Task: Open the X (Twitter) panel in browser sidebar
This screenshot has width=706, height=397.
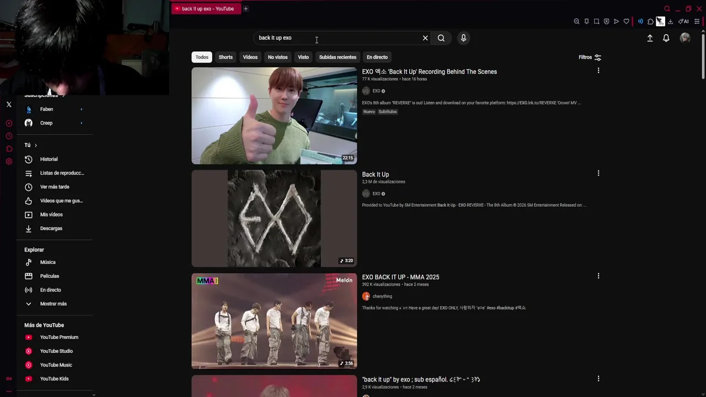Action: (9, 104)
